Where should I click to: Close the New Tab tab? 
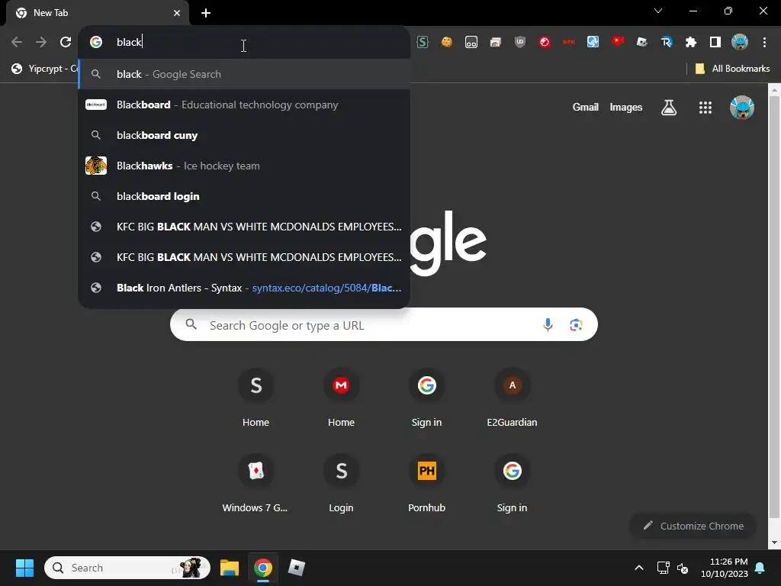coord(177,13)
